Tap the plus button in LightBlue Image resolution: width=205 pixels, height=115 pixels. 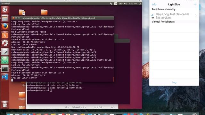click(x=195, y=4)
